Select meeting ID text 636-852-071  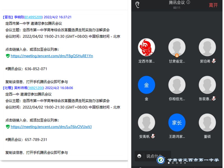36,69
